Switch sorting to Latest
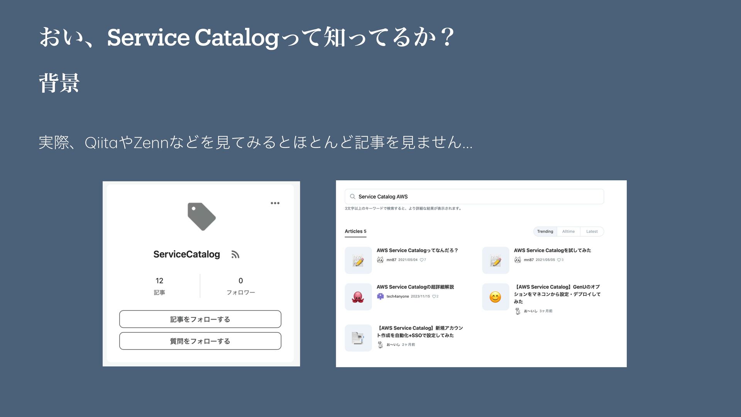741x417 pixels. click(592, 232)
